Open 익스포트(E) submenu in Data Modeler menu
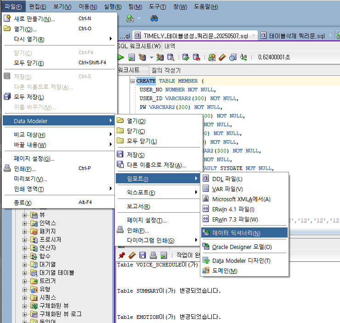Image resolution: width=340 pixels, height=323 pixels. 158,193
